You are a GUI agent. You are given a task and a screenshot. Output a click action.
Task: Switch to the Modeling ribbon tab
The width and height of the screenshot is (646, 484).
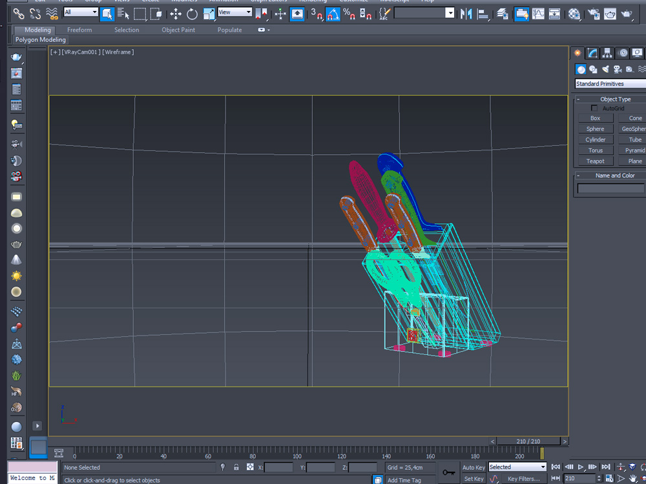[37, 30]
